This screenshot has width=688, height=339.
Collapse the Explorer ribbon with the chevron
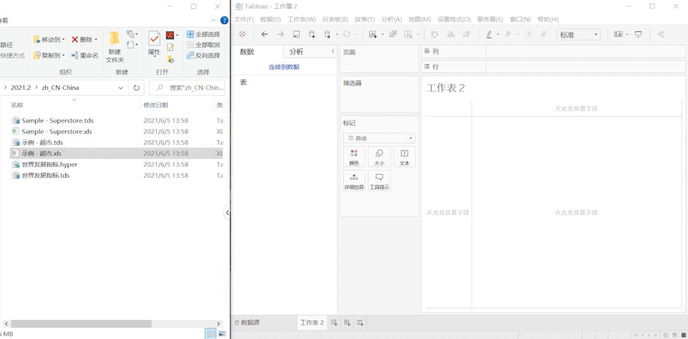(214, 20)
